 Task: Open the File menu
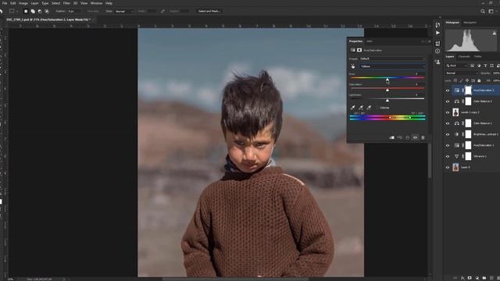pos(5,3)
